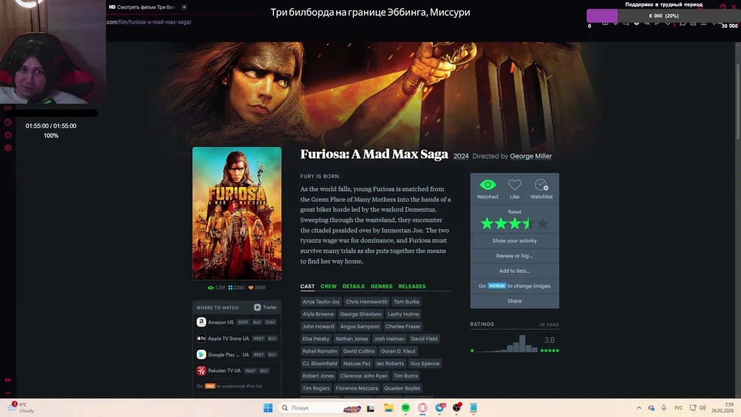Open Rakuten TV store icon
Screen dimensions: 741x417
(201, 371)
